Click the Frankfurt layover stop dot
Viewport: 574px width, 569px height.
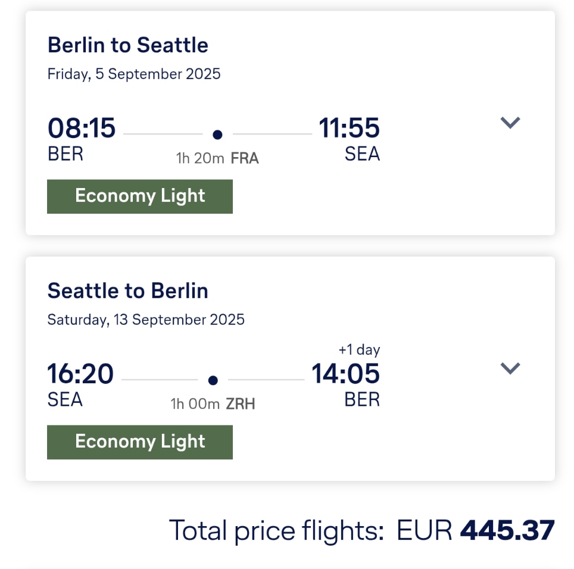(217, 135)
